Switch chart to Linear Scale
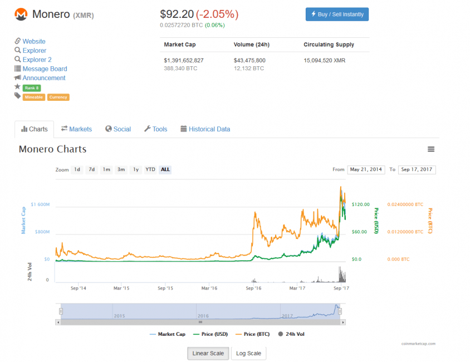This screenshot has height=362, width=470. point(208,353)
